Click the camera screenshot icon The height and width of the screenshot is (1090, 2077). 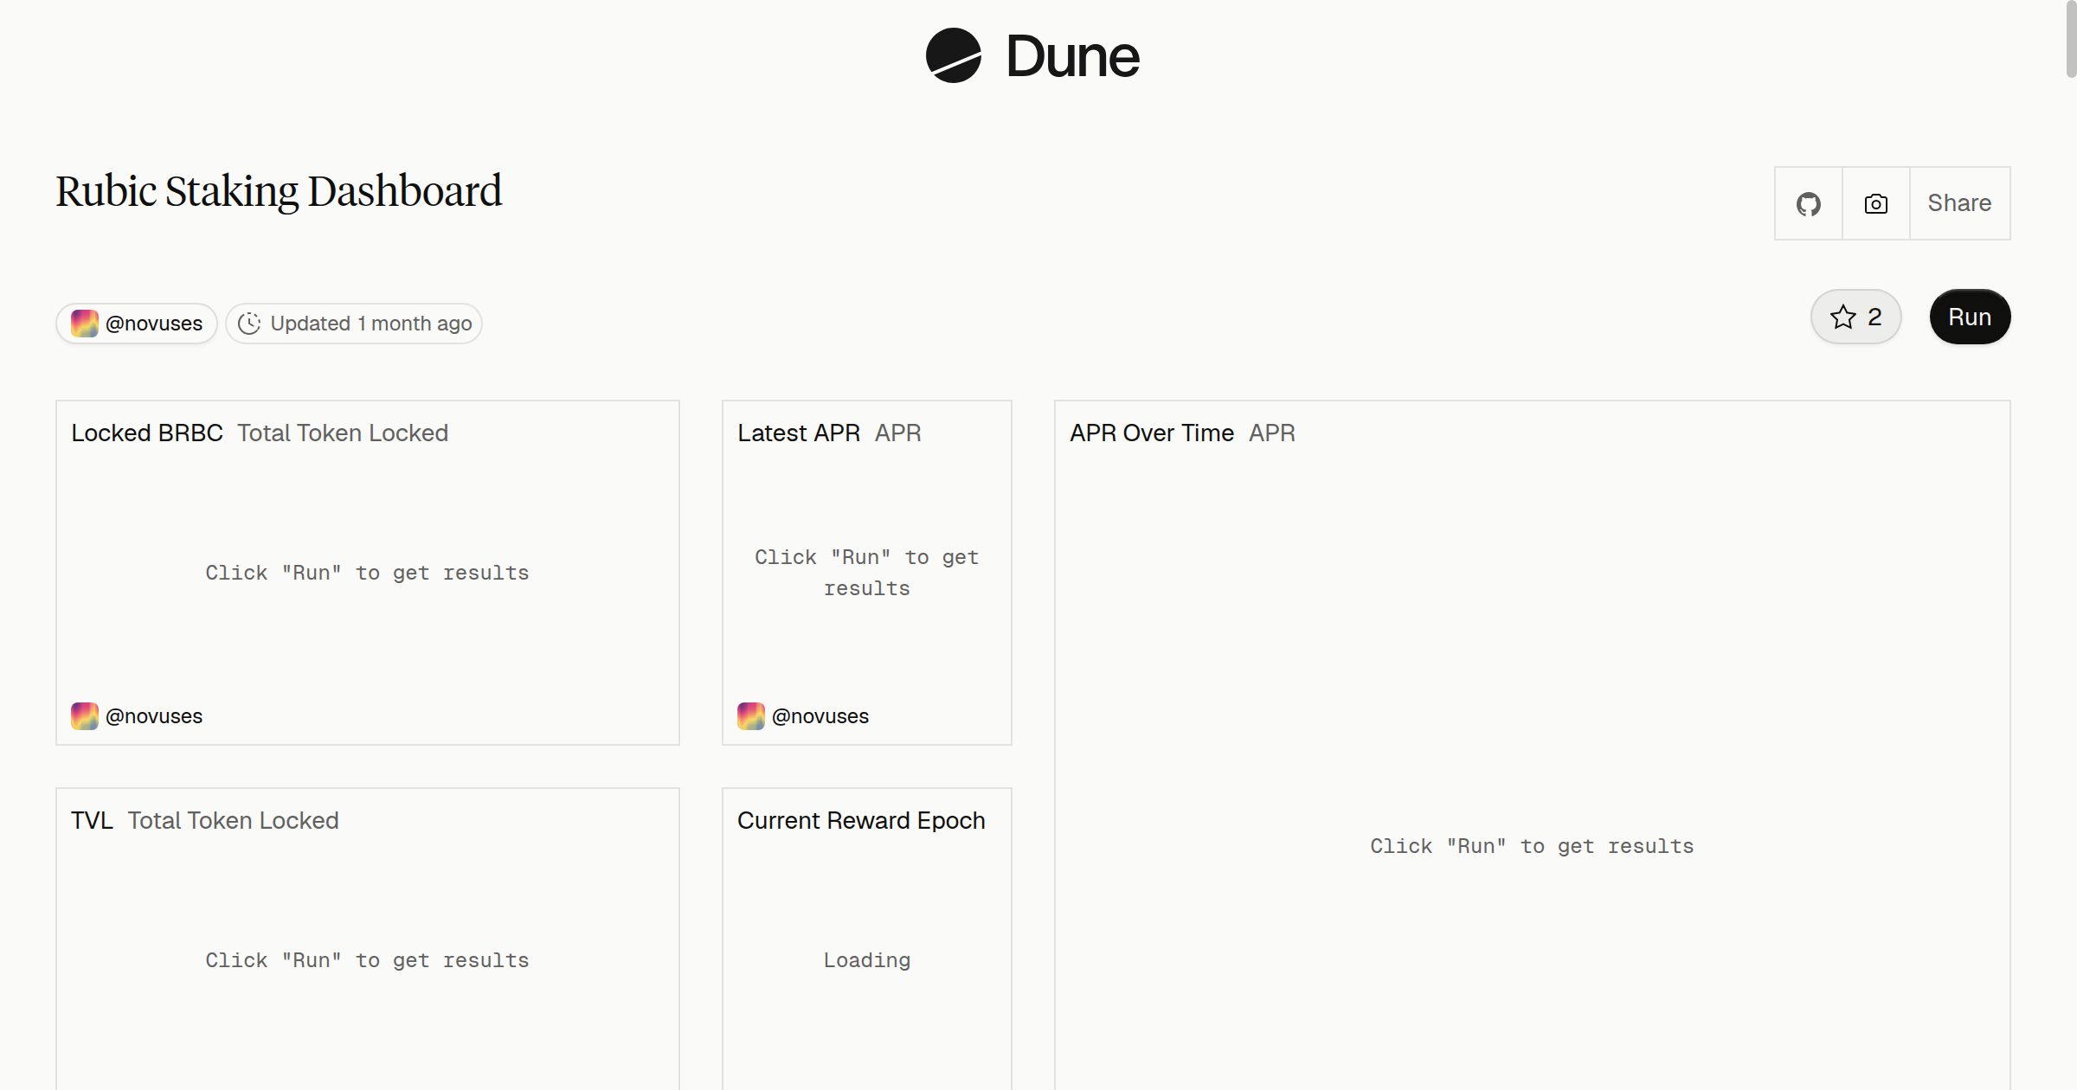coord(1875,203)
